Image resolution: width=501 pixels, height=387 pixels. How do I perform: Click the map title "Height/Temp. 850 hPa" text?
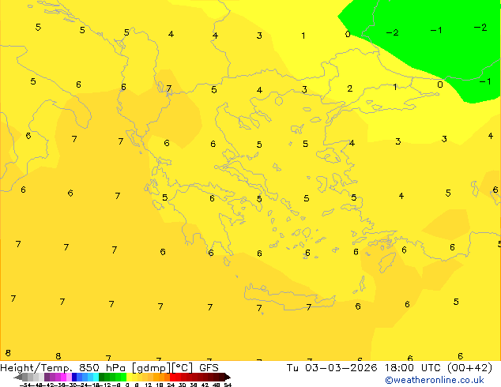[x=63, y=368]
